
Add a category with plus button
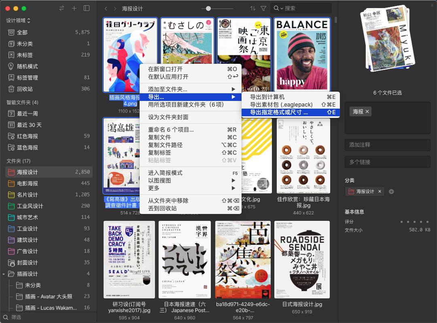(391, 192)
